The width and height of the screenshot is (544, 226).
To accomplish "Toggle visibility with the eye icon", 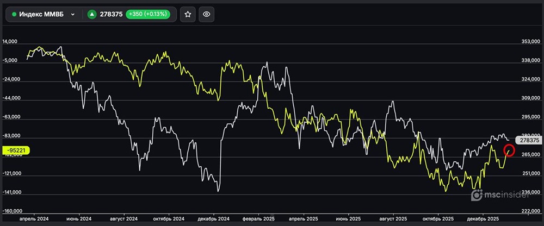I will coord(206,14).
